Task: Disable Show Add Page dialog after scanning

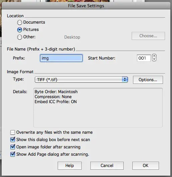Action: (13, 154)
